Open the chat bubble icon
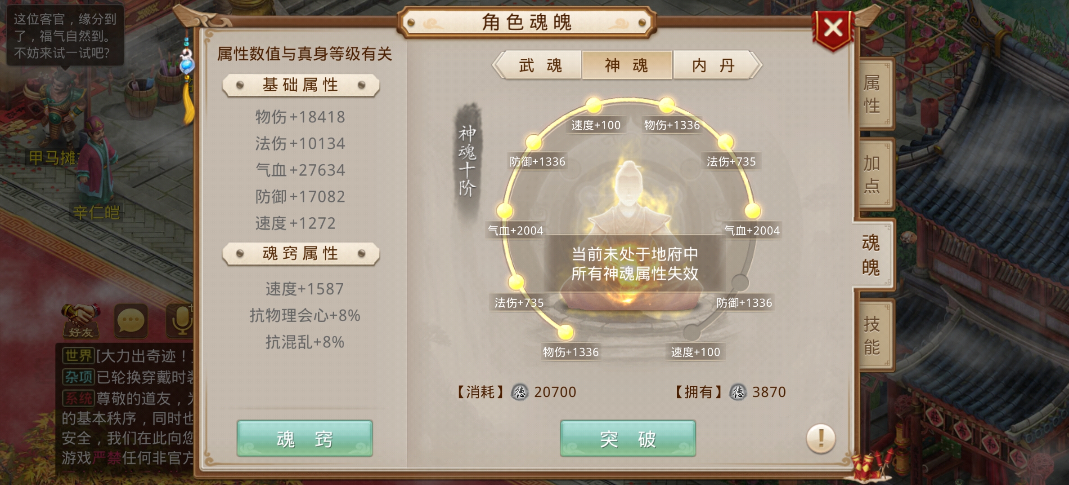Viewport: 1069px width, 485px height. [131, 321]
